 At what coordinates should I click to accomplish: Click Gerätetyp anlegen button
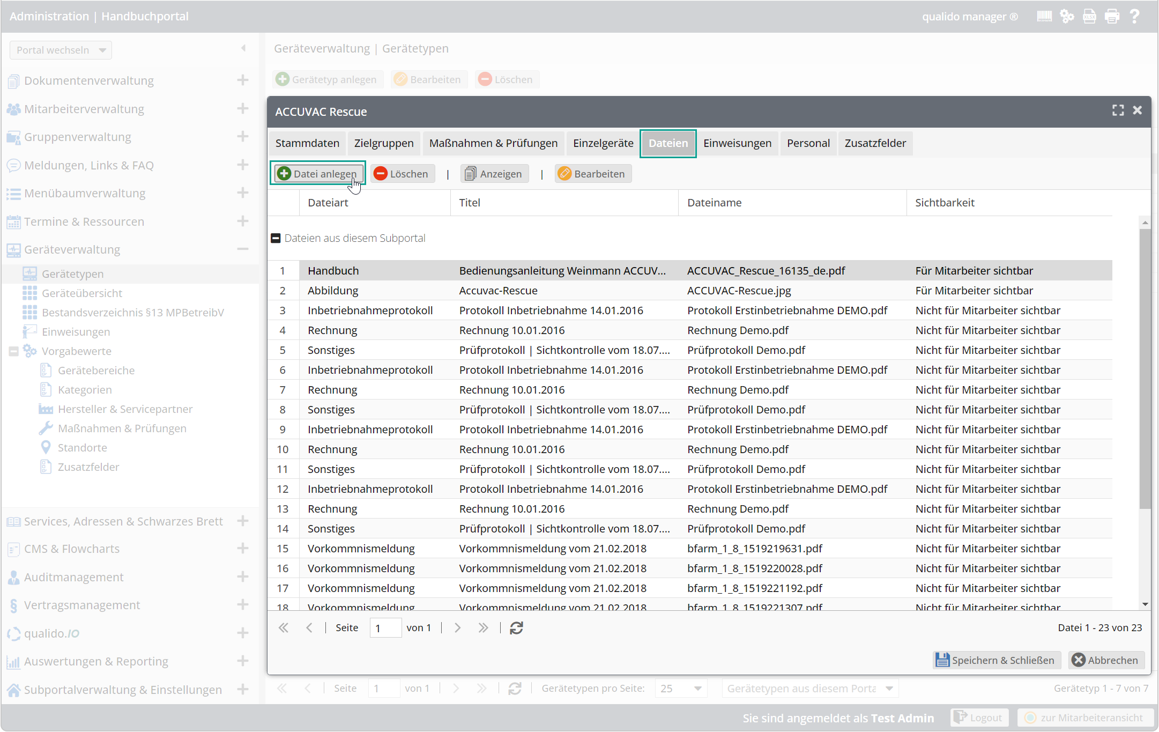328,79
